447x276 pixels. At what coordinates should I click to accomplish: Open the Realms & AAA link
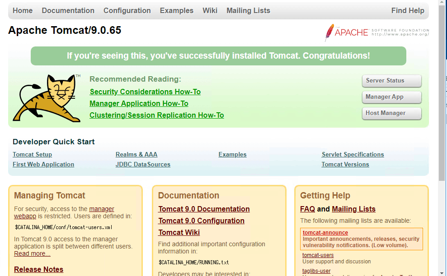[x=136, y=154]
